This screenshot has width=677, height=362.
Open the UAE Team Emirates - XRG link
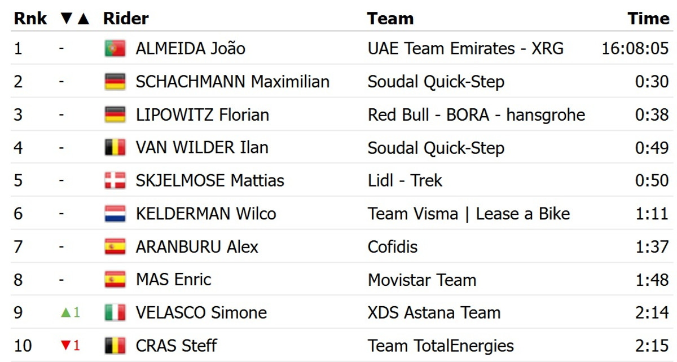(465, 48)
